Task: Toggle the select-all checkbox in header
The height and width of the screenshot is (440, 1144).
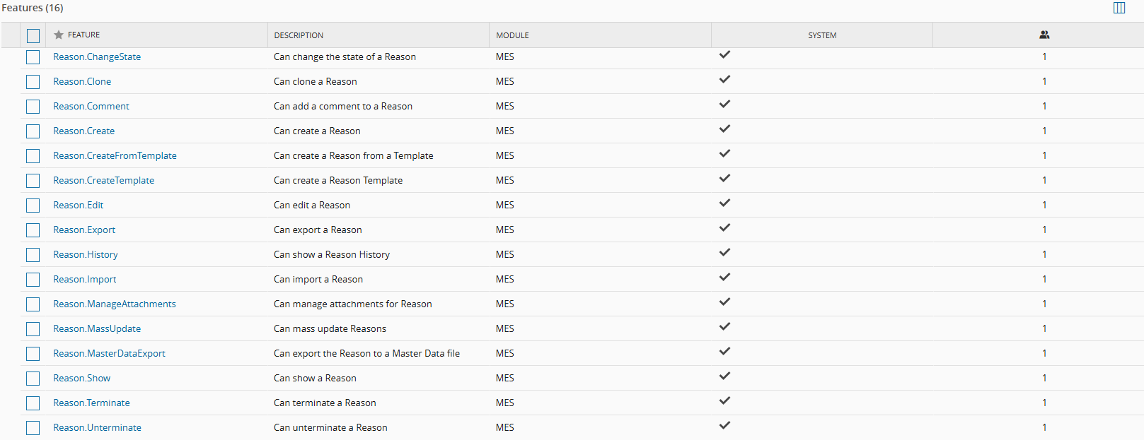Action: (x=33, y=35)
